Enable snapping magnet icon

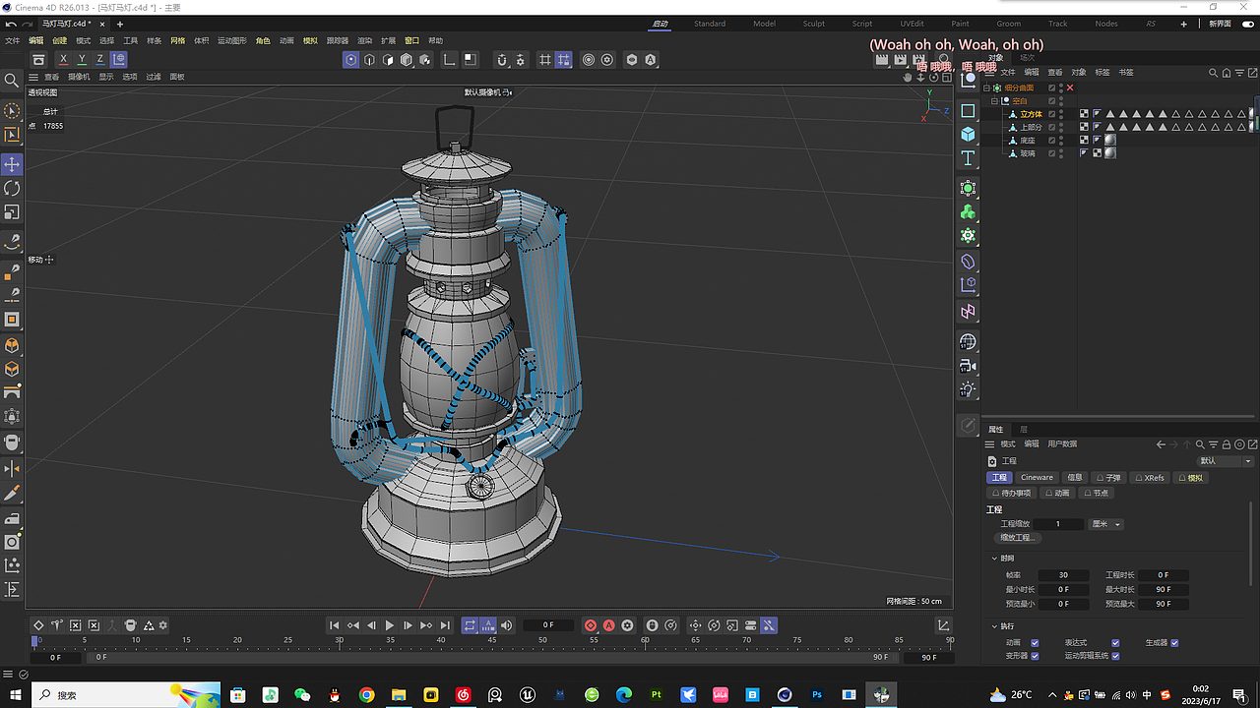(502, 60)
